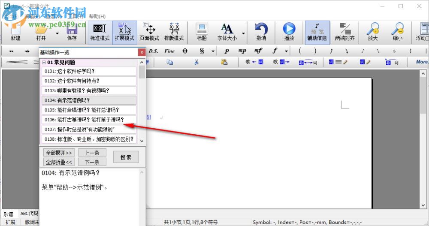
Task: Open the 标题 title tool
Action: tap(202, 32)
